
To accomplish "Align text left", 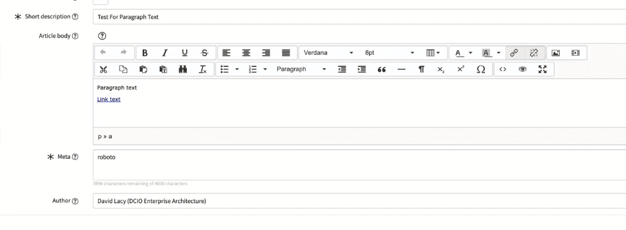I will [x=226, y=52].
